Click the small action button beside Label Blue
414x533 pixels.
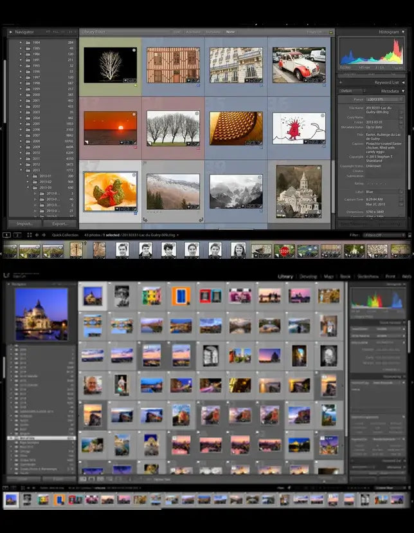[402, 192]
